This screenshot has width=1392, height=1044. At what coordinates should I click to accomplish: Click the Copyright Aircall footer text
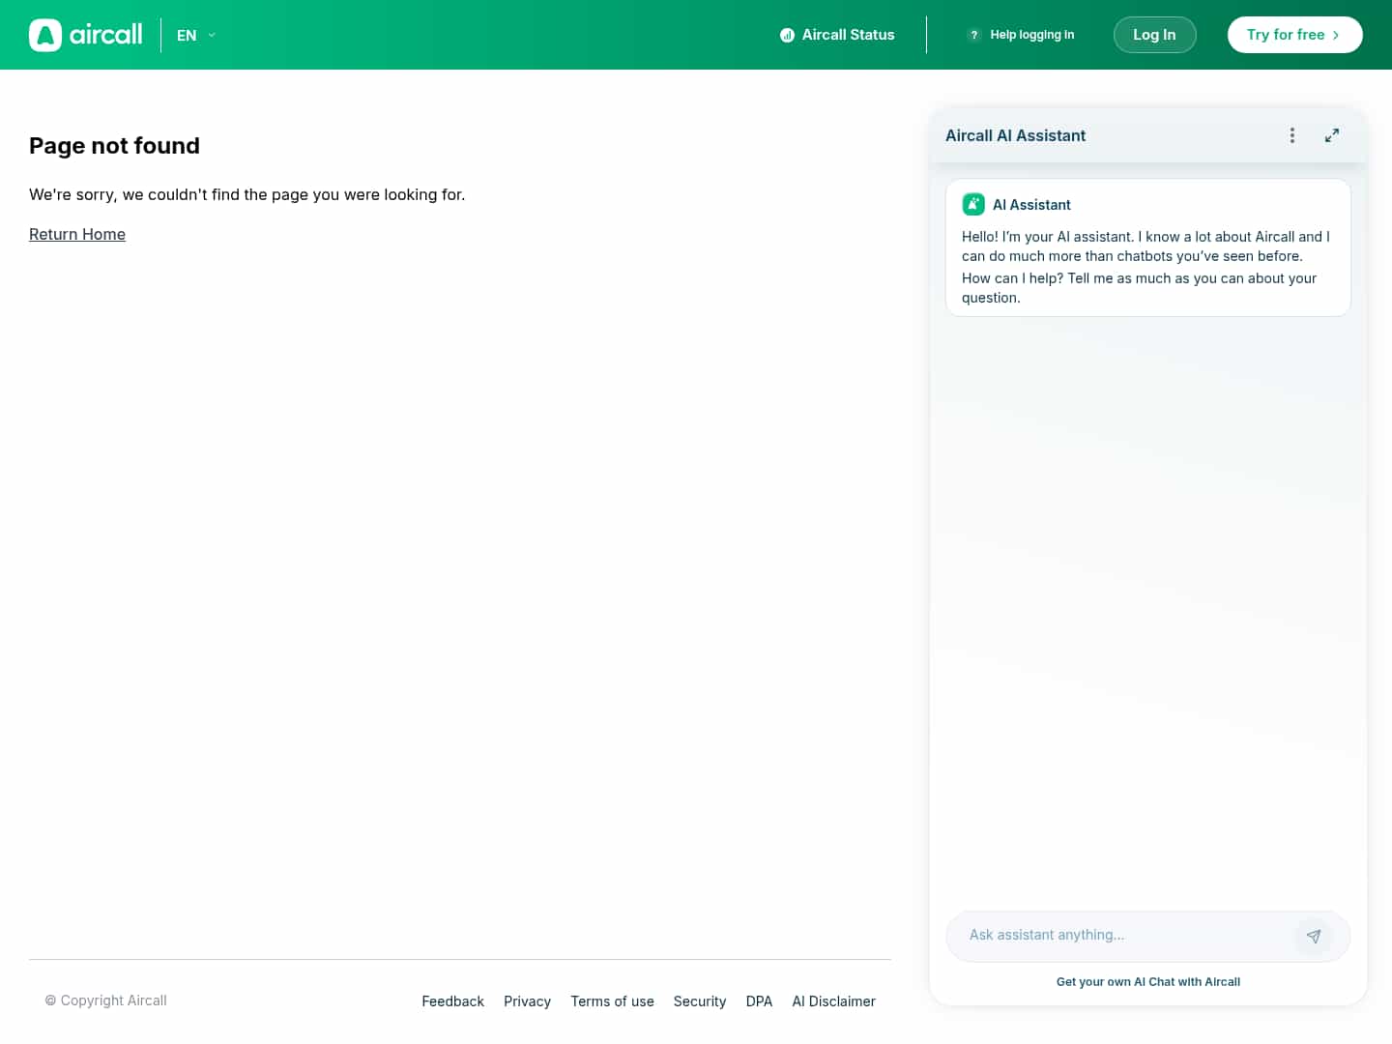pos(105,1000)
